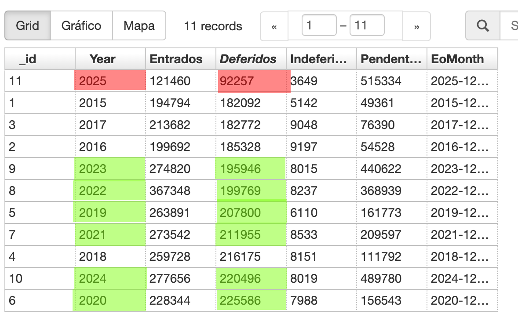Select the red highlighted 92257 cell
The height and width of the screenshot is (324, 518).
click(254, 81)
